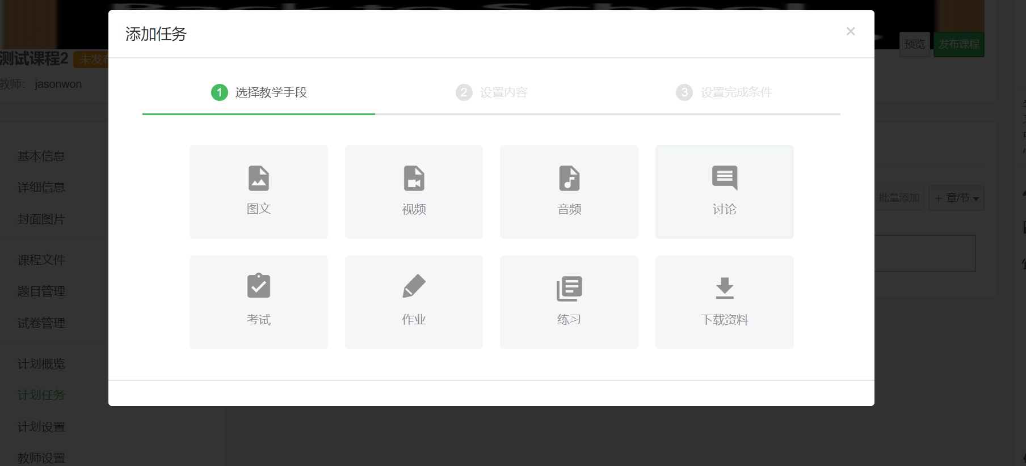Choose the 下载资料 download icon
1026x466 pixels.
click(725, 288)
